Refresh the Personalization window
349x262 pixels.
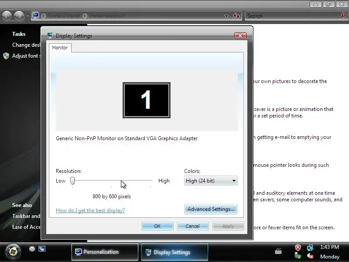pos(236,16)
